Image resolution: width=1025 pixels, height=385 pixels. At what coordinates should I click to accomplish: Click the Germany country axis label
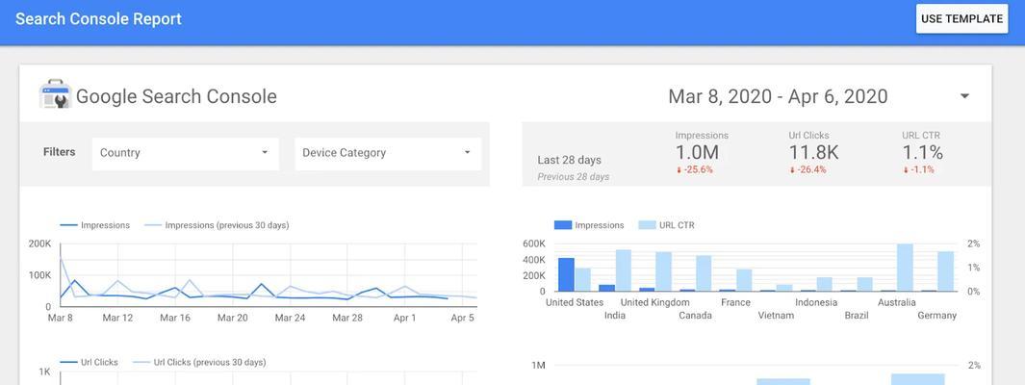pyautogui.click(x=936, y=316)
